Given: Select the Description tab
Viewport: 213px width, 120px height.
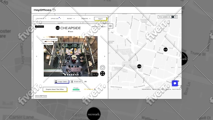Looking at the screenshot, I should pos(41,96).
